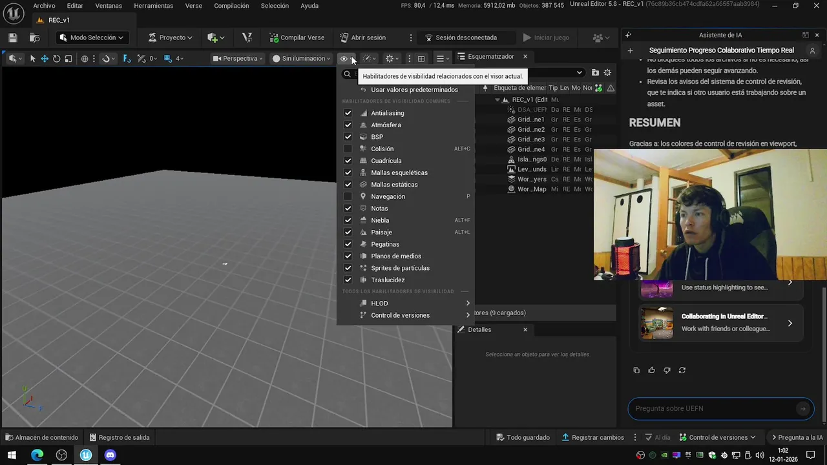Toggle the Cuadrícula checkbox
Viewport: 827px width, 465px height.
pyautogui.click(x=348, y=161)
